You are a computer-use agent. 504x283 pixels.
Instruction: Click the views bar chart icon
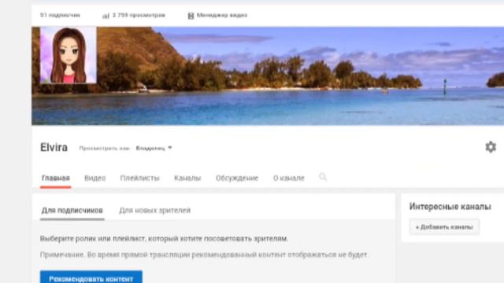(x=106, y=16)
